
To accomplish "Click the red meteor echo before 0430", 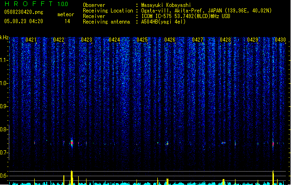I will click(273, 144).
